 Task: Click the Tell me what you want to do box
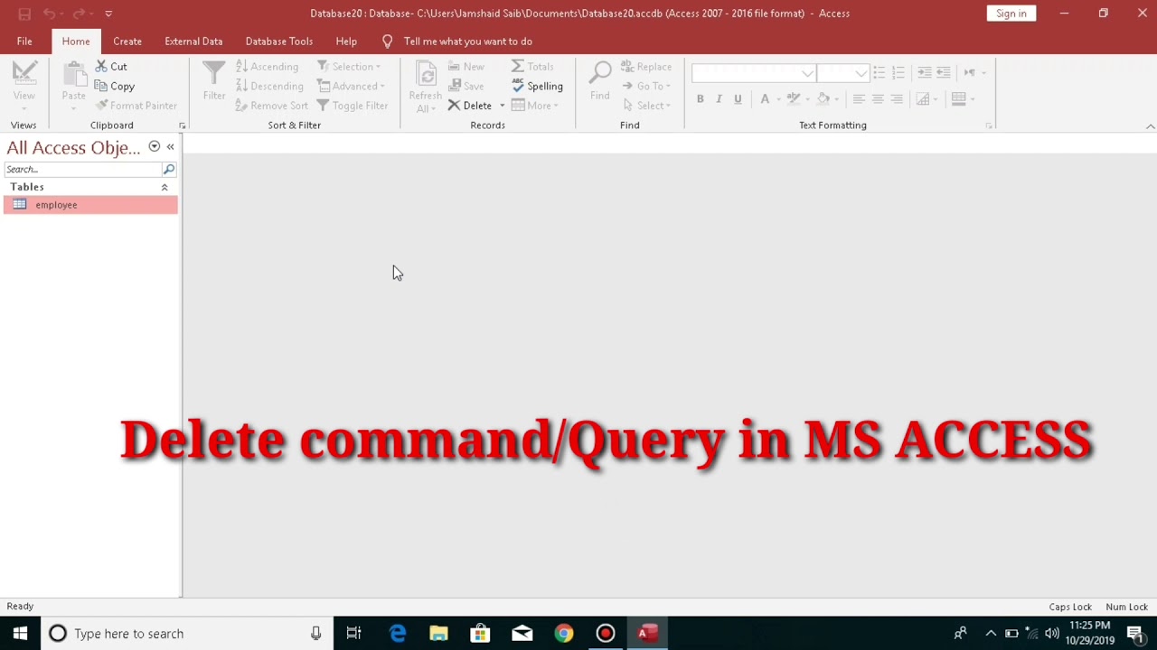point(468,42)
